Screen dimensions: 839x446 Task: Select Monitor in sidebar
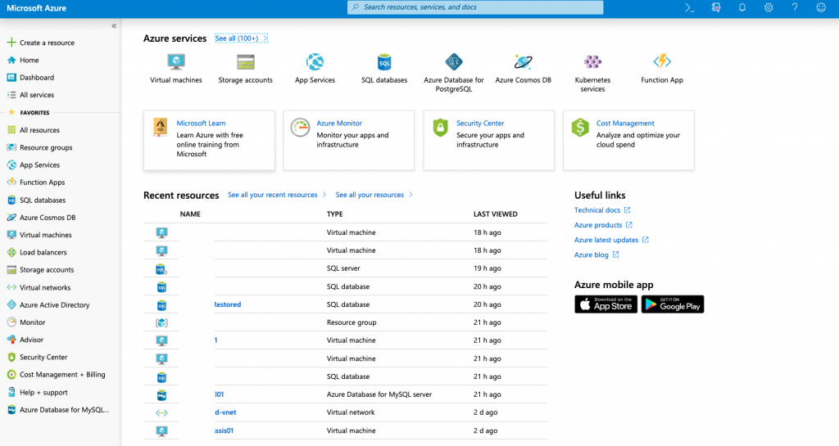point(32,322)
